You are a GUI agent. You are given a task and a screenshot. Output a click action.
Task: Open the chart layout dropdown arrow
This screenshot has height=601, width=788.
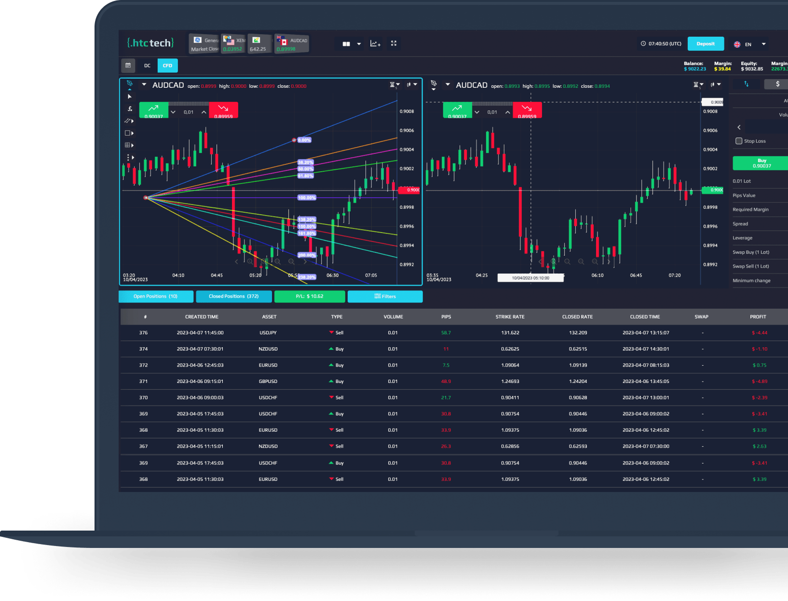(x=359, y=44)
